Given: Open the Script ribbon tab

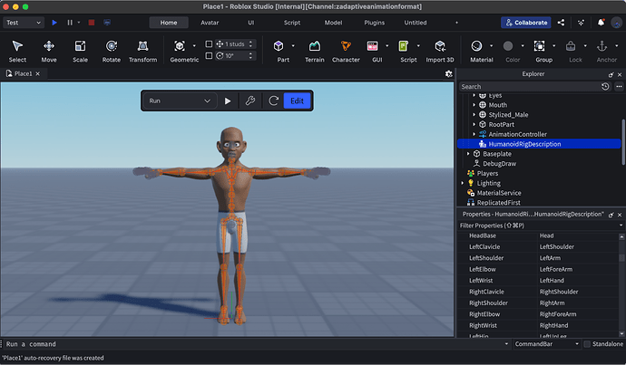Looking at the screenshot, I should point(292,23).
